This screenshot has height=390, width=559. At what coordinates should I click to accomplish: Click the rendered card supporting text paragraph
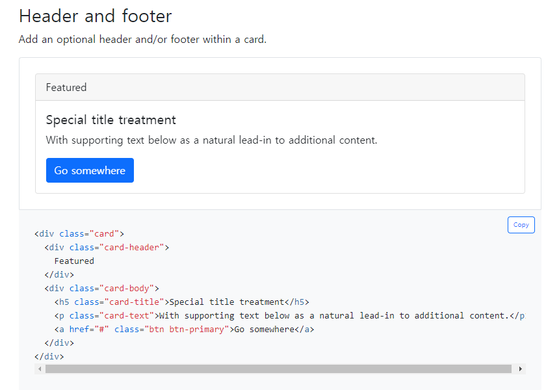211,140
